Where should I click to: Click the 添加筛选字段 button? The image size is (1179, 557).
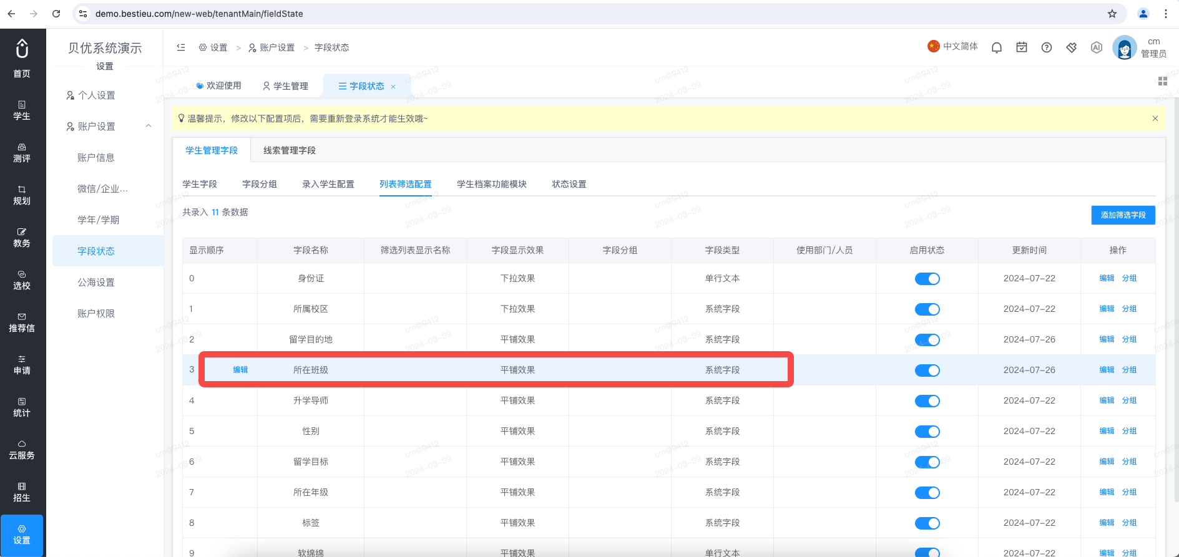[x=1123, y=215]
